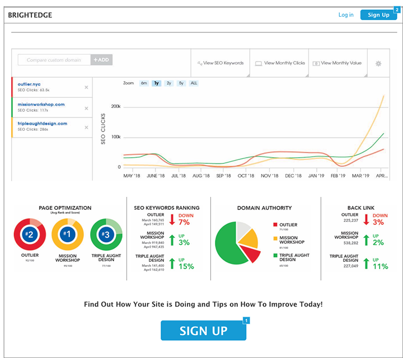Screen dimensions: 403x358
Task: Click the "UP 11%" value
Action: pyautogui.click(x=381, y=264)
